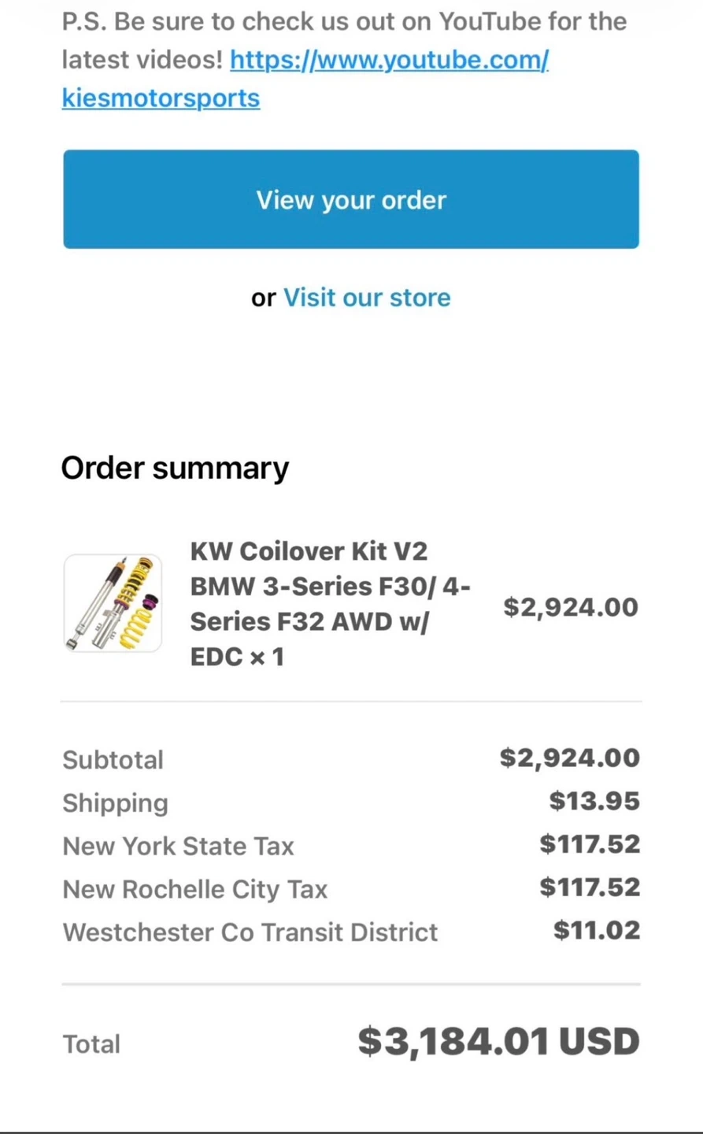Click the subtotal amount $2,924.00

tap(570, 758)
